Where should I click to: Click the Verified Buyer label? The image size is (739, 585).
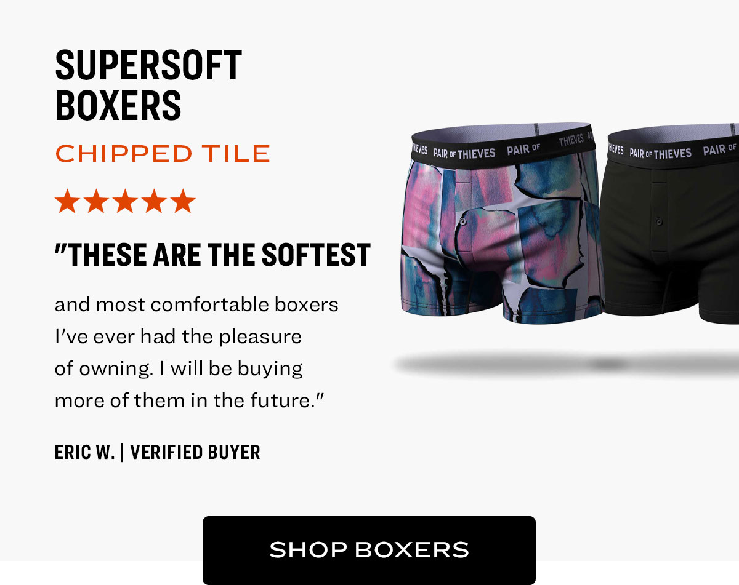point(195,452)
